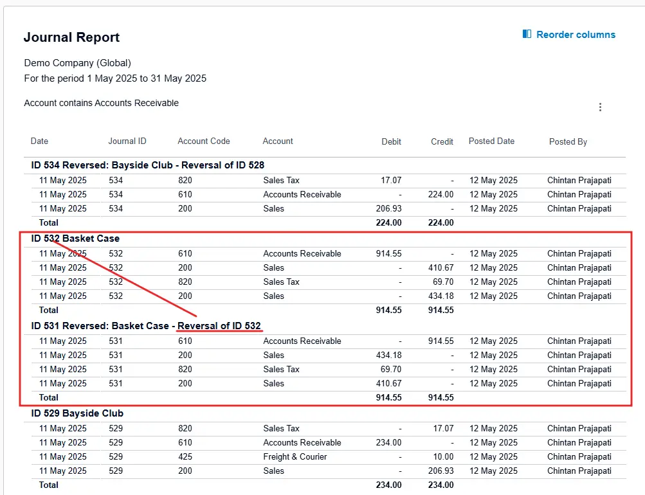The width and height of the screenshot is (645, 495).
Task: Click the Account Code column header
Action: pyautogui.click(x=203, y=141)
